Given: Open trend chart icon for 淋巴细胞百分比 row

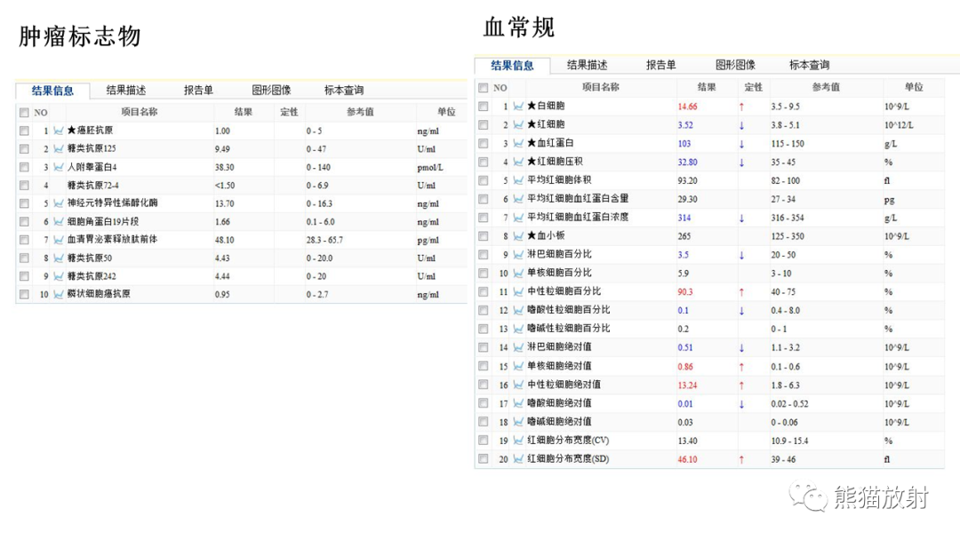Looking at the screenshot, I should pyautogui.click(x=518, y=254).
